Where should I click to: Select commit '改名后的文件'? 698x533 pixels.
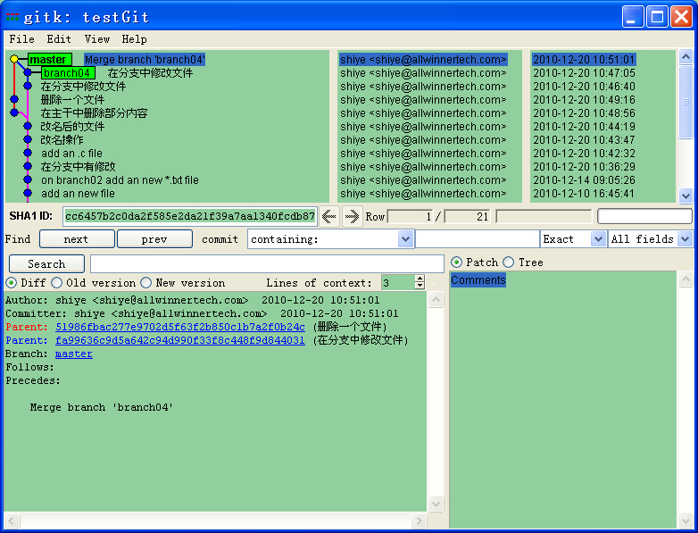[72, 127]
